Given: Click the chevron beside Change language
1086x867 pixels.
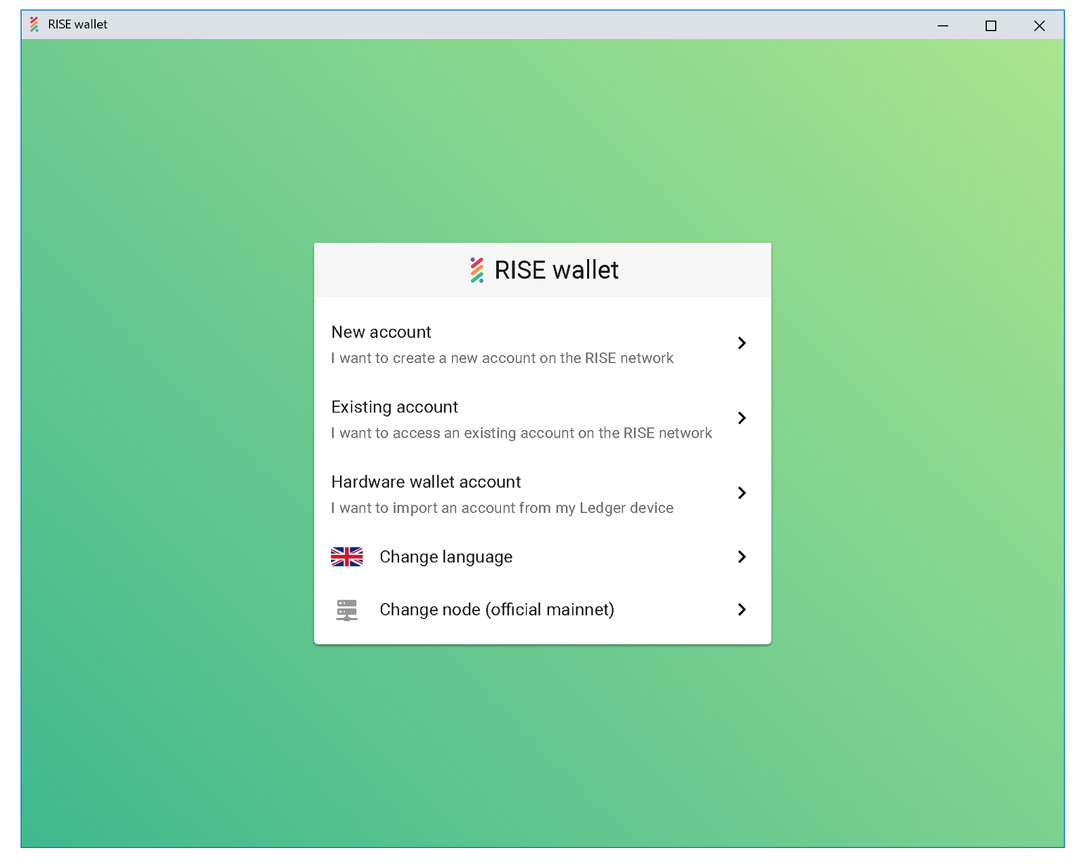Looking at the screenshot, I should 742,557.
